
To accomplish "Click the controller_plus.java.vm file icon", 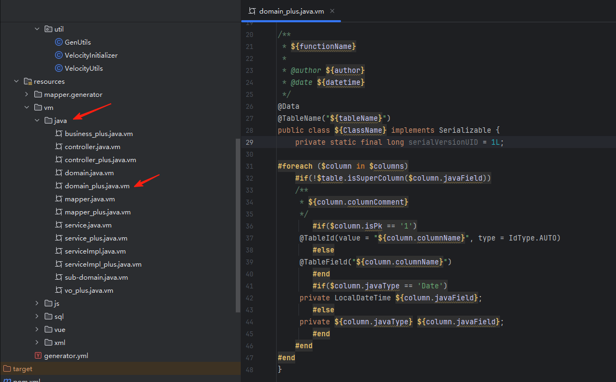I will coord(58,160).
